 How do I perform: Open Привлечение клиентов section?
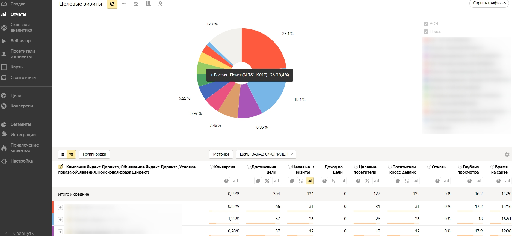click(25, 148)
